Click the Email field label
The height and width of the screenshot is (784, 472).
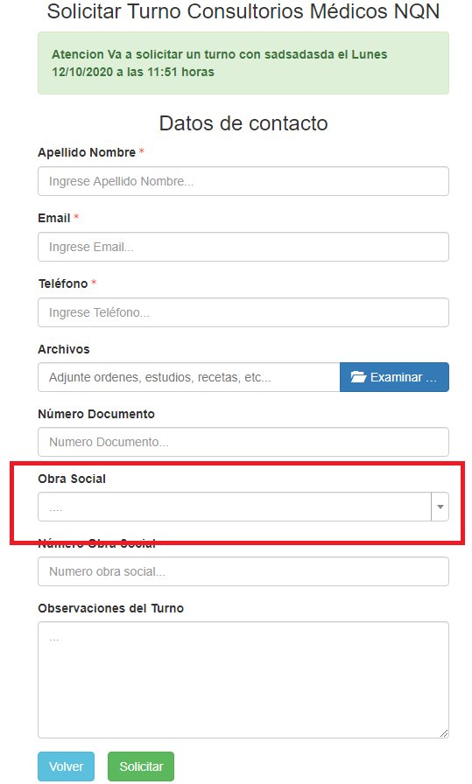click(54, 219)
